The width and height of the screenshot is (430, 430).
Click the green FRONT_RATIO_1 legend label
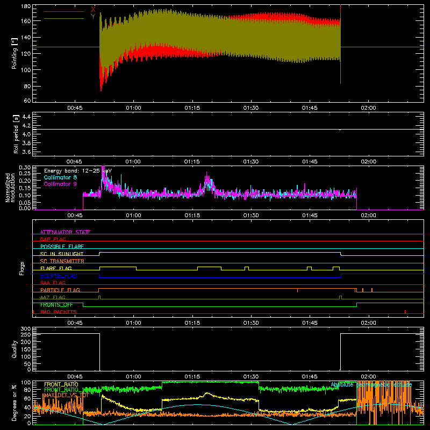point(66,390)
